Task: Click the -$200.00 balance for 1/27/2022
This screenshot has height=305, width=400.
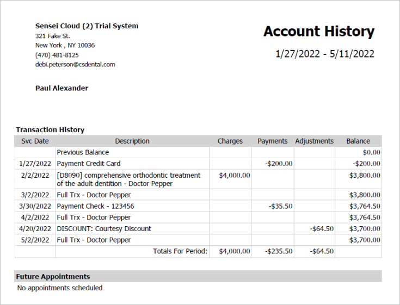Action: pyautogui.click(x=367, y=164)
